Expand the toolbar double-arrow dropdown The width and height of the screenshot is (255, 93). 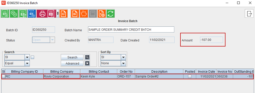point(58,13)
